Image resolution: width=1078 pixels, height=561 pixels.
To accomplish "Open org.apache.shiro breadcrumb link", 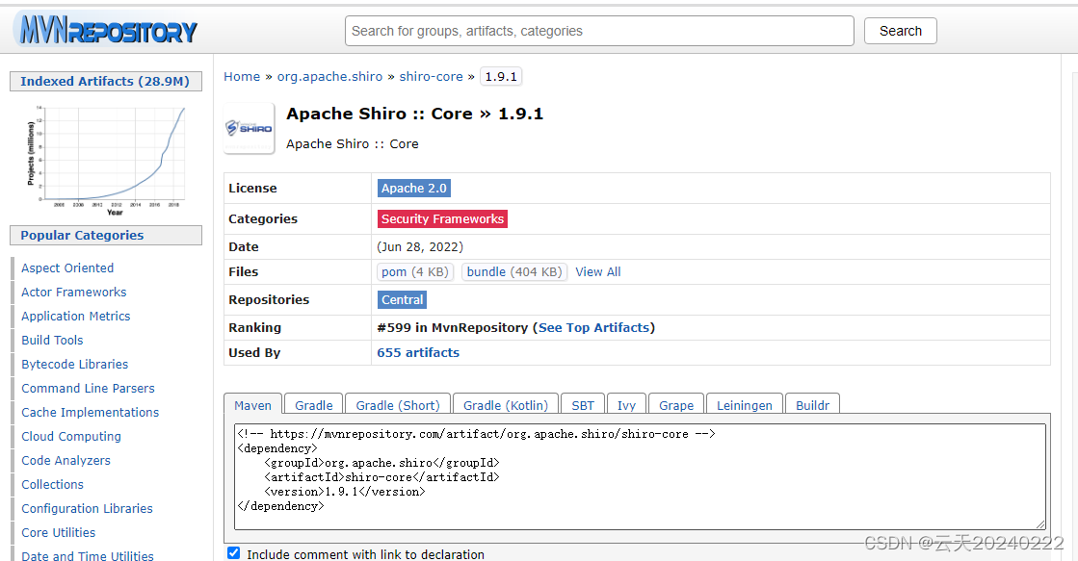I will click(330, 77).
